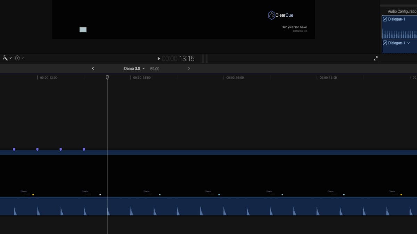
Task: Click the Retime speedometer icon
Action: tap(18, 58)
